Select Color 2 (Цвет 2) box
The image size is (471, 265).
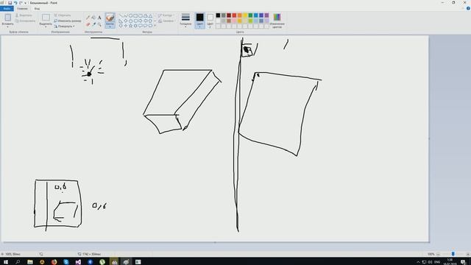[x=210, y=21]
